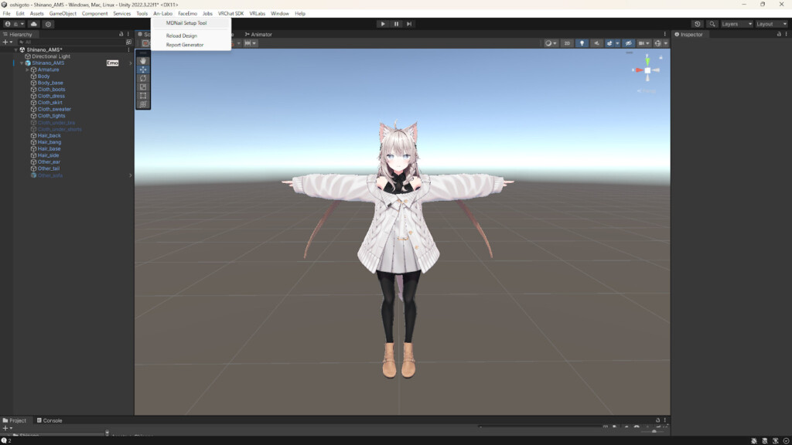Toggle the scene gizmo rotation lock
The height and width of the screenshot is (445, 792).
[x=661, y=57]
